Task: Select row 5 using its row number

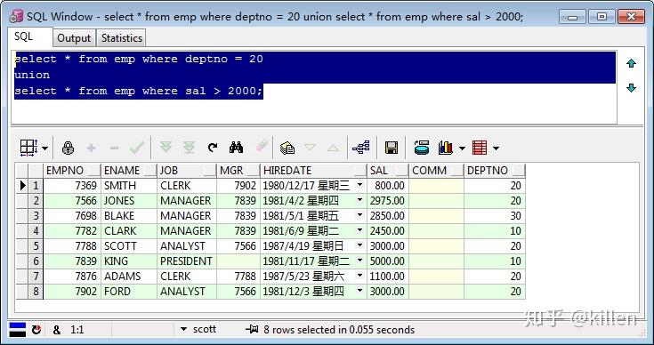Action: click(x=36, y=245)
